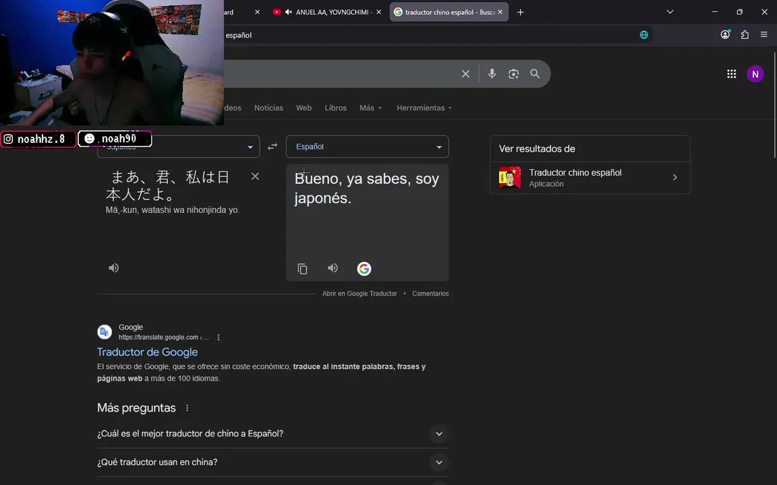The width and height of the screenshot is (777, 485).
Task: Expand the Herramientas tools menu
Action: pos(424,108)
